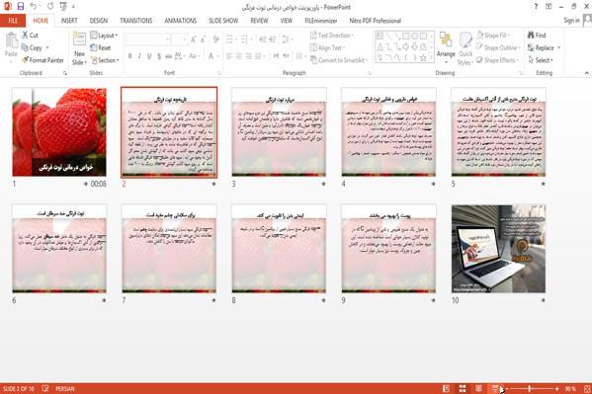Click the Cut scissors command

click(x=30, y=36)
